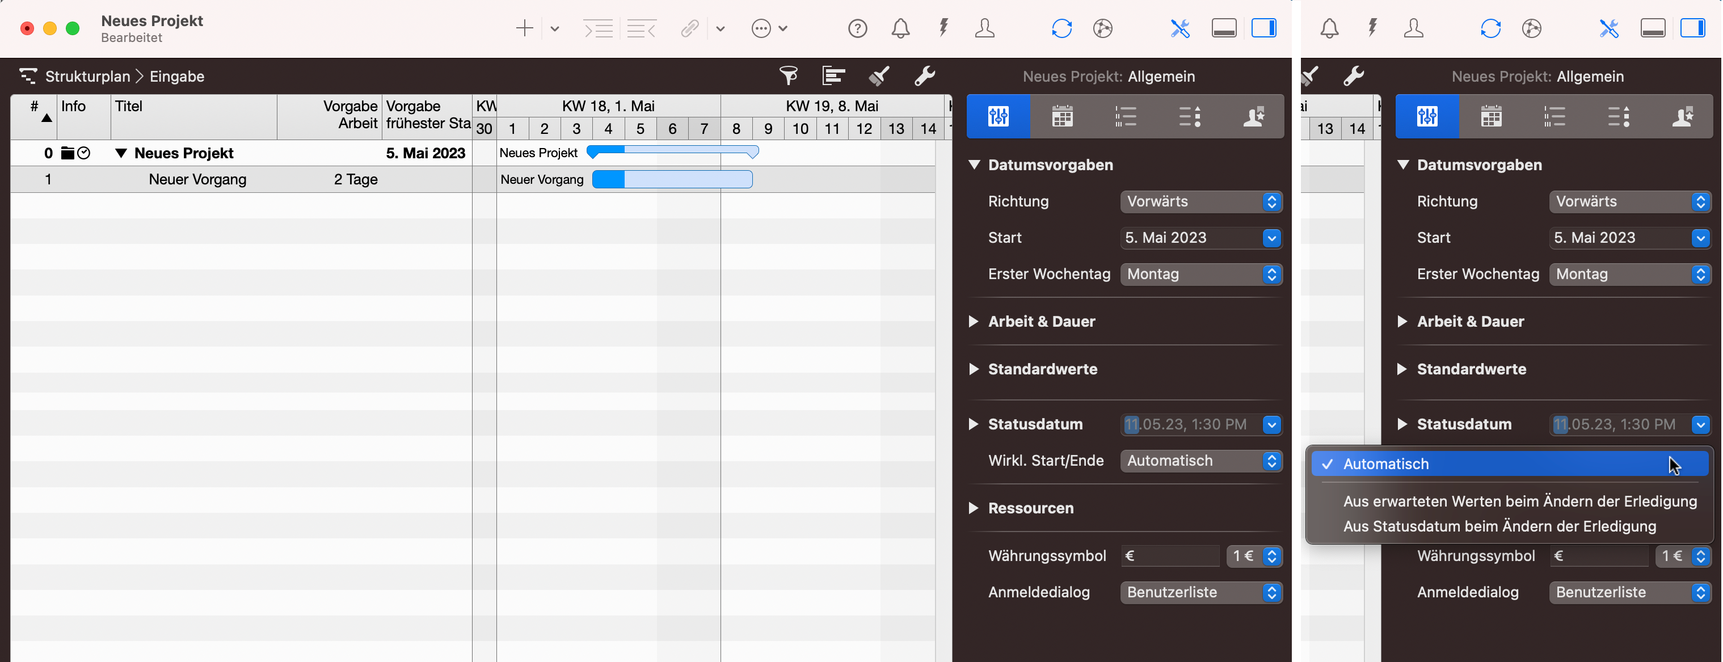Click the Gantt bar style icon
Image resolution: width=1723 pixels, height=662 pixels.
[x=833, y=75]
